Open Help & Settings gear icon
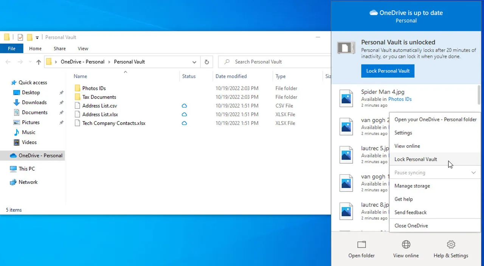 tap(451, 244)
